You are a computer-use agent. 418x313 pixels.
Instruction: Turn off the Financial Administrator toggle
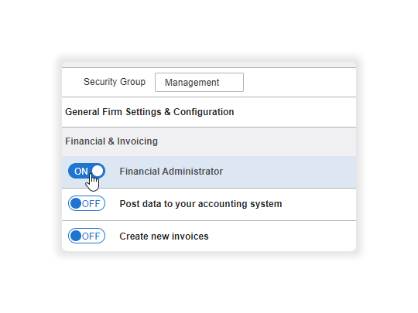[87, 171]
